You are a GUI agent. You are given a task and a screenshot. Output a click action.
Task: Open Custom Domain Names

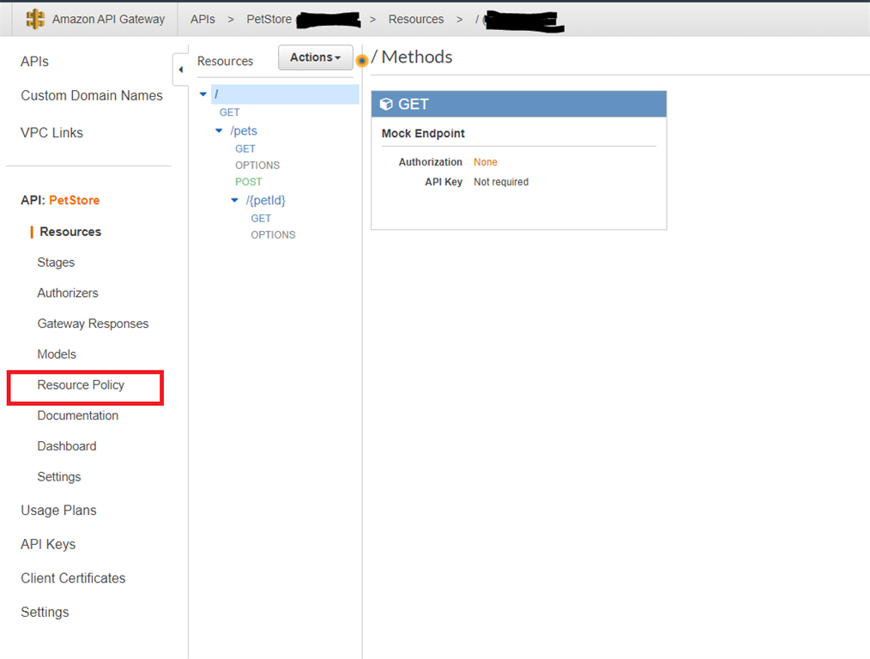92,95
